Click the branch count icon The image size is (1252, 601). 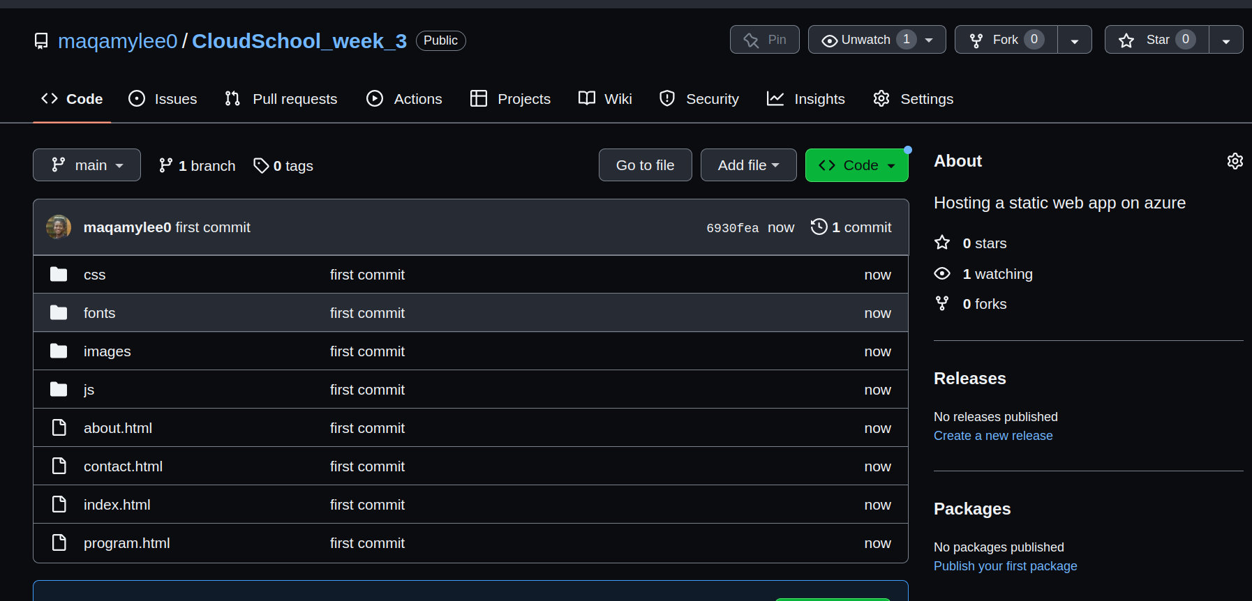(x=165, y=165)
